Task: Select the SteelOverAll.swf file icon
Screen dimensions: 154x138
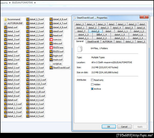Action: point(51,68)
